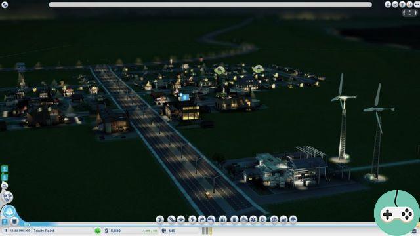
Task: Select the car on the avenue
Action: 208,195
